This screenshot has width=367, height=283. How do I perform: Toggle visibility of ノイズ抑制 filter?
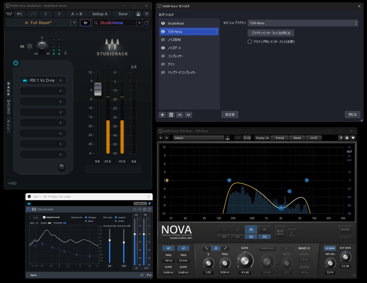coord(163,40)
